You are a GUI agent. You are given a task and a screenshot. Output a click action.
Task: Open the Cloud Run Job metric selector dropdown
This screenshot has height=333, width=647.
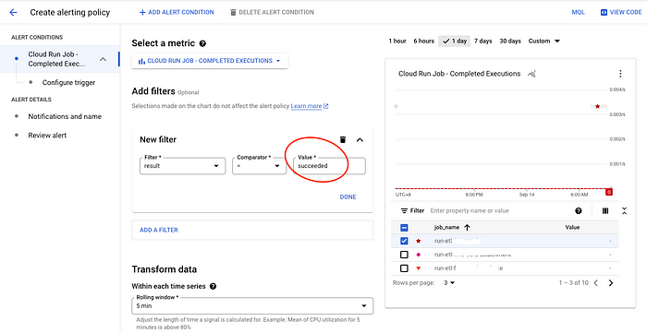[x=210, y=61]
